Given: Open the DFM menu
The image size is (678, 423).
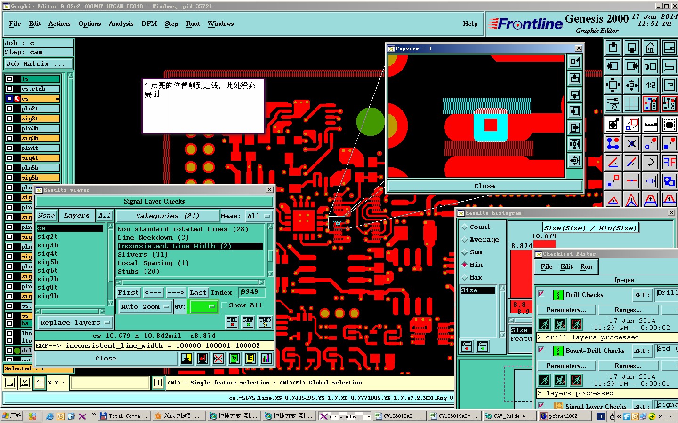Looking at the screenshot, I should (x=149, y=23).
